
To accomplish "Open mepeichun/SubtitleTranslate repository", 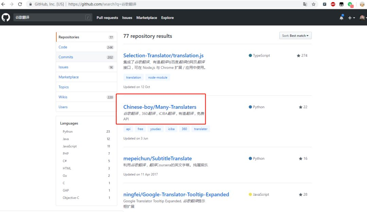I will [x=158, y=158].
